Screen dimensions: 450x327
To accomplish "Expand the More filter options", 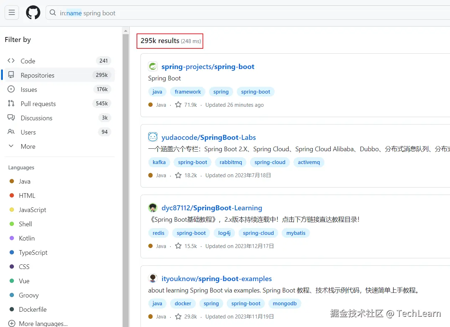I will tap(60, 146).
